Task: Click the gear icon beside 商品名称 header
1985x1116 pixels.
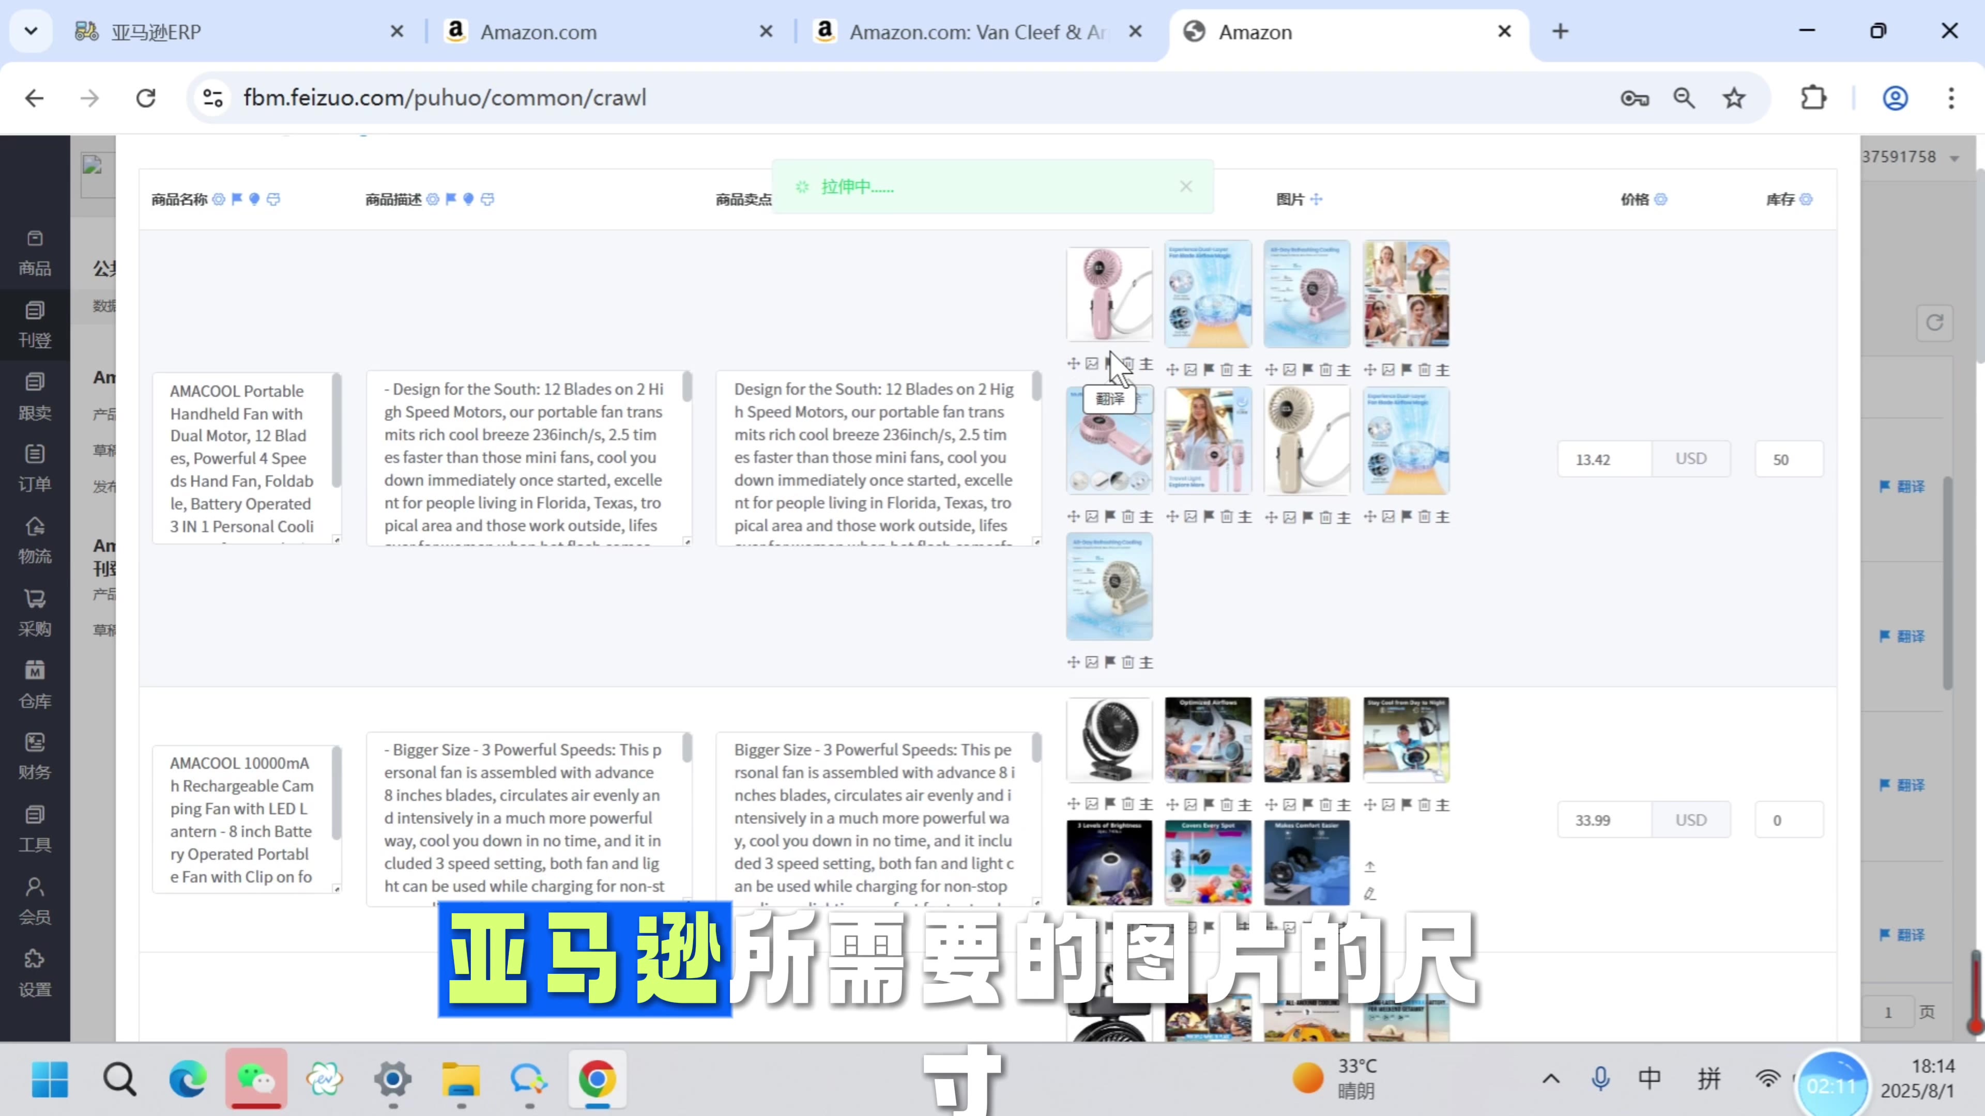Action: point(219,199)
